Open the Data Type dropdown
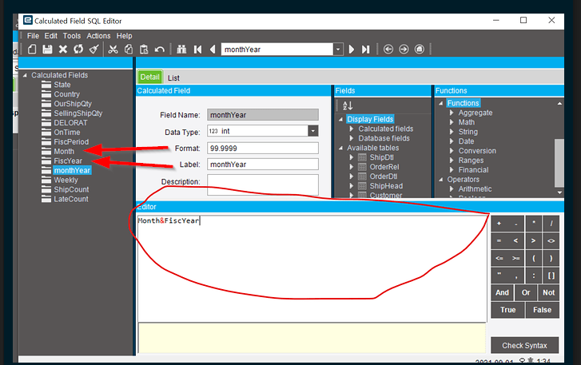 click(313, 131)
